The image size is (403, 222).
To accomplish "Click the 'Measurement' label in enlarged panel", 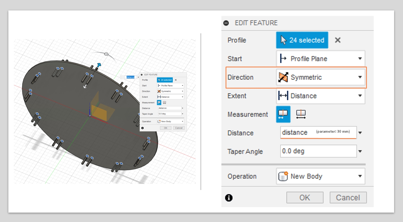I will pos(248,114).
